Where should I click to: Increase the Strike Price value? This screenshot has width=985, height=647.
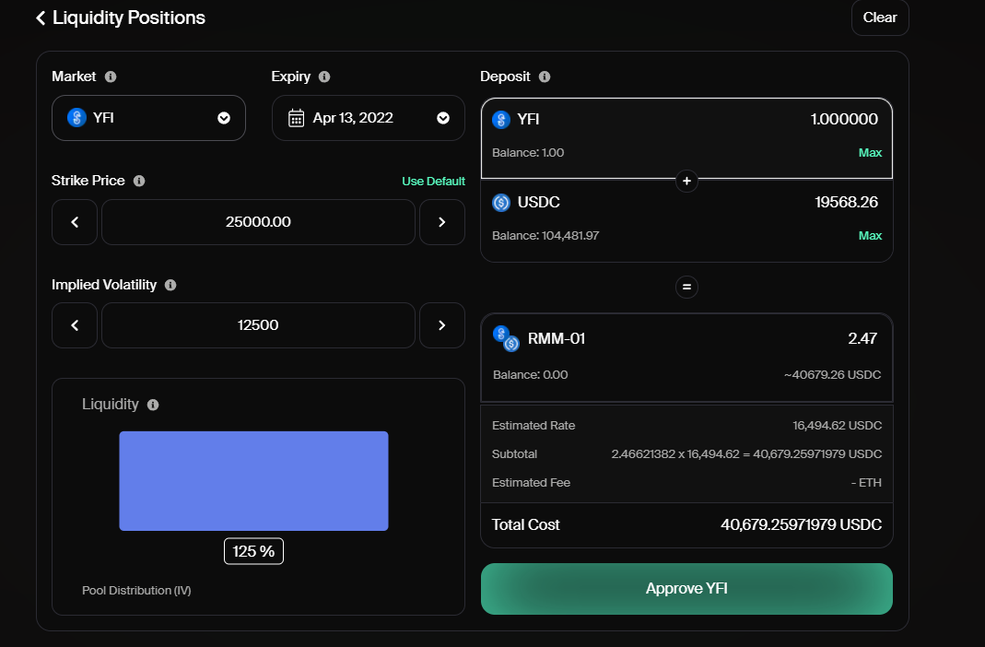coord(442,222)
